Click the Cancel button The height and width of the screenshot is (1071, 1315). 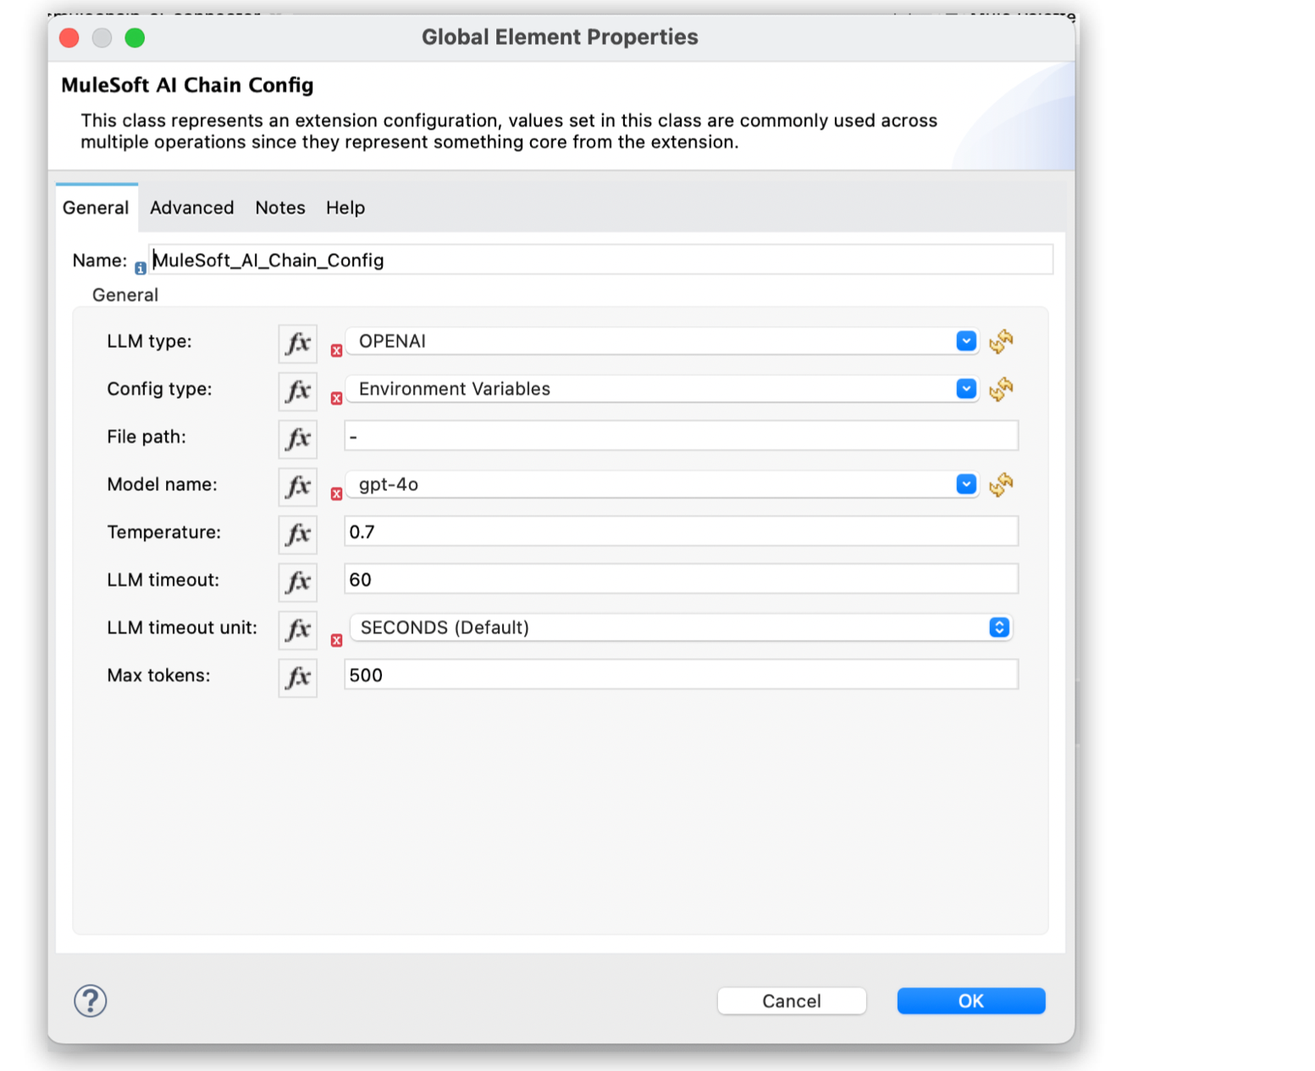coord(791,1001)
